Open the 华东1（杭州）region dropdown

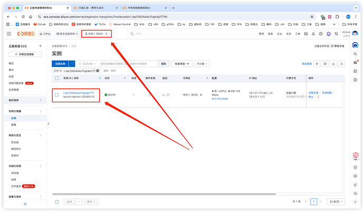pyautogui.click(x=97, y=34)
